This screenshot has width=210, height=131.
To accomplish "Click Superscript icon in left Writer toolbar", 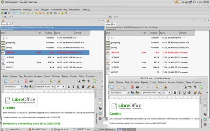I will 89,87.
